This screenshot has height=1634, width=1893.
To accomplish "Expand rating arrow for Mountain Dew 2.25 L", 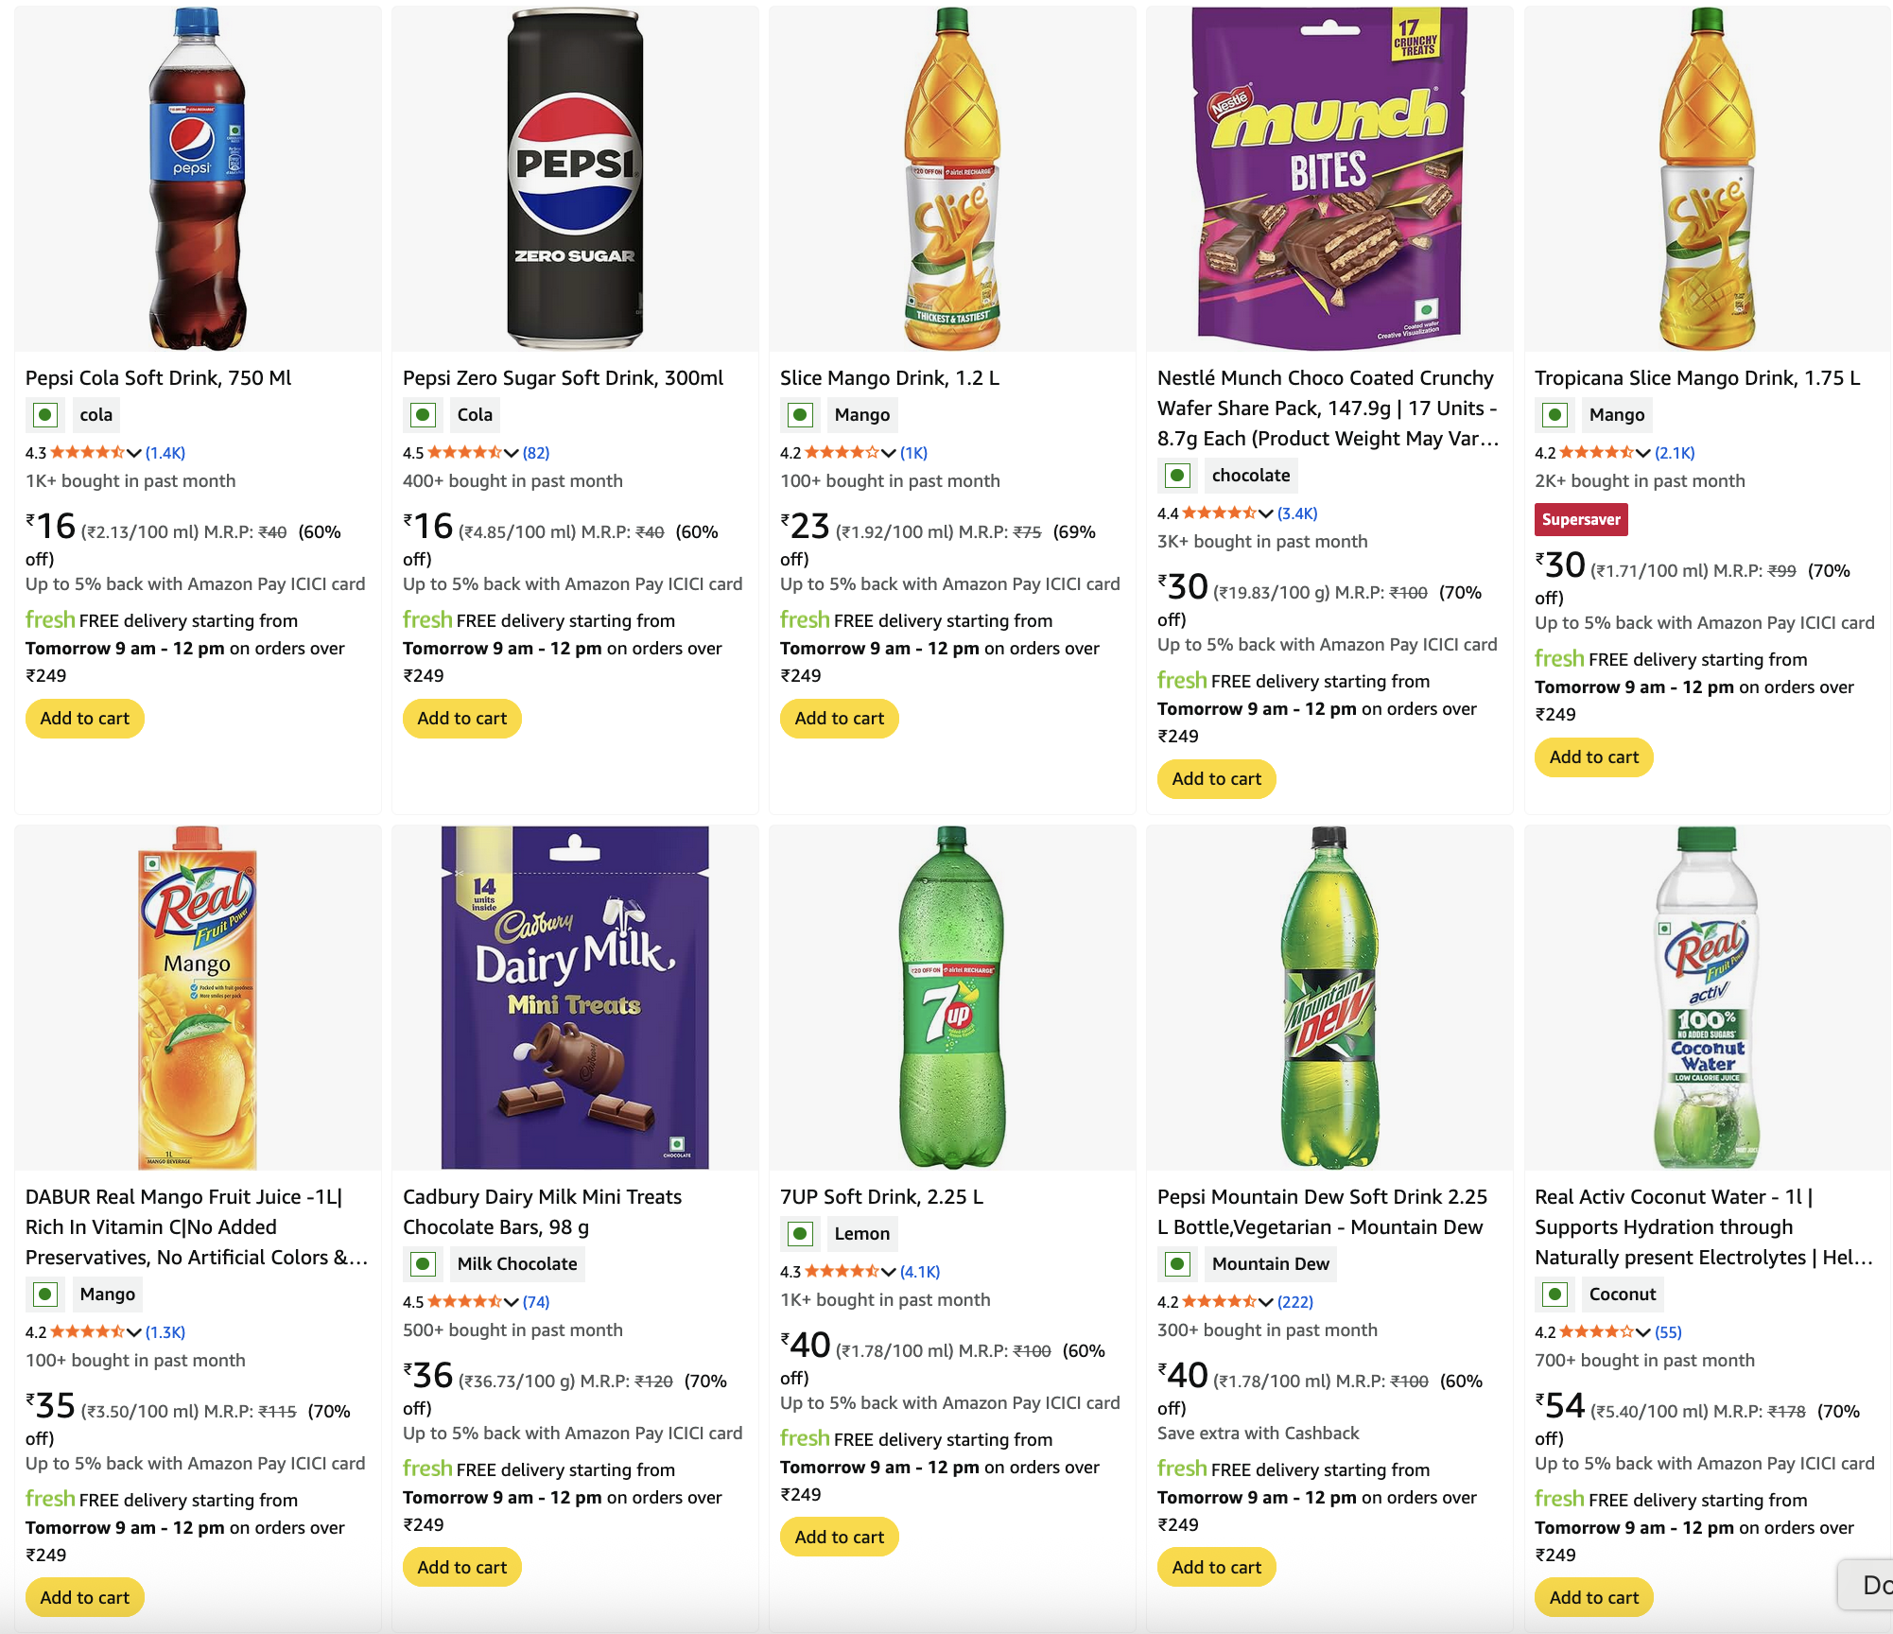I will click(x=1266, y=1302).
